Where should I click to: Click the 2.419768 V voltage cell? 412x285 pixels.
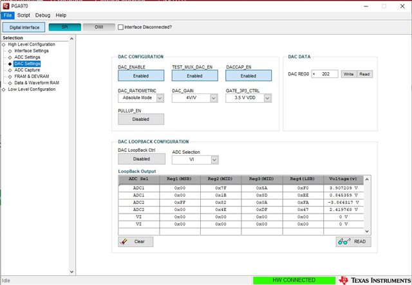[343, 210]
